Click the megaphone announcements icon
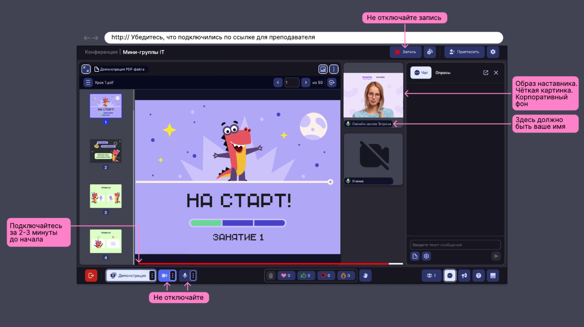 464,276
